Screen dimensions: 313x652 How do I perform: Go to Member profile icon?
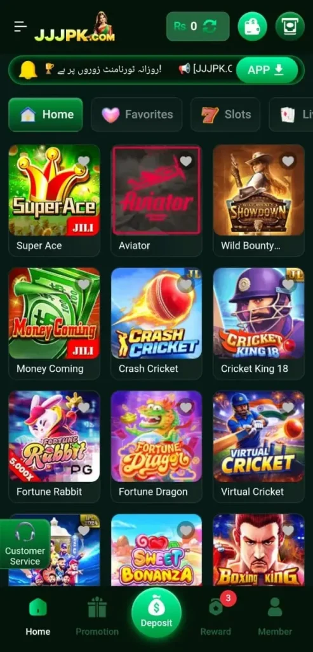point(275,616)
